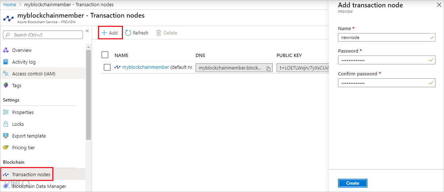Click the Overview icon in sidebar
The image size is (444, 192).
tap(6, 50)
